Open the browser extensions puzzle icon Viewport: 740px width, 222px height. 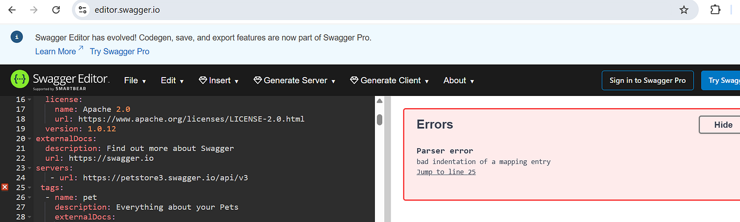(715, 9)
